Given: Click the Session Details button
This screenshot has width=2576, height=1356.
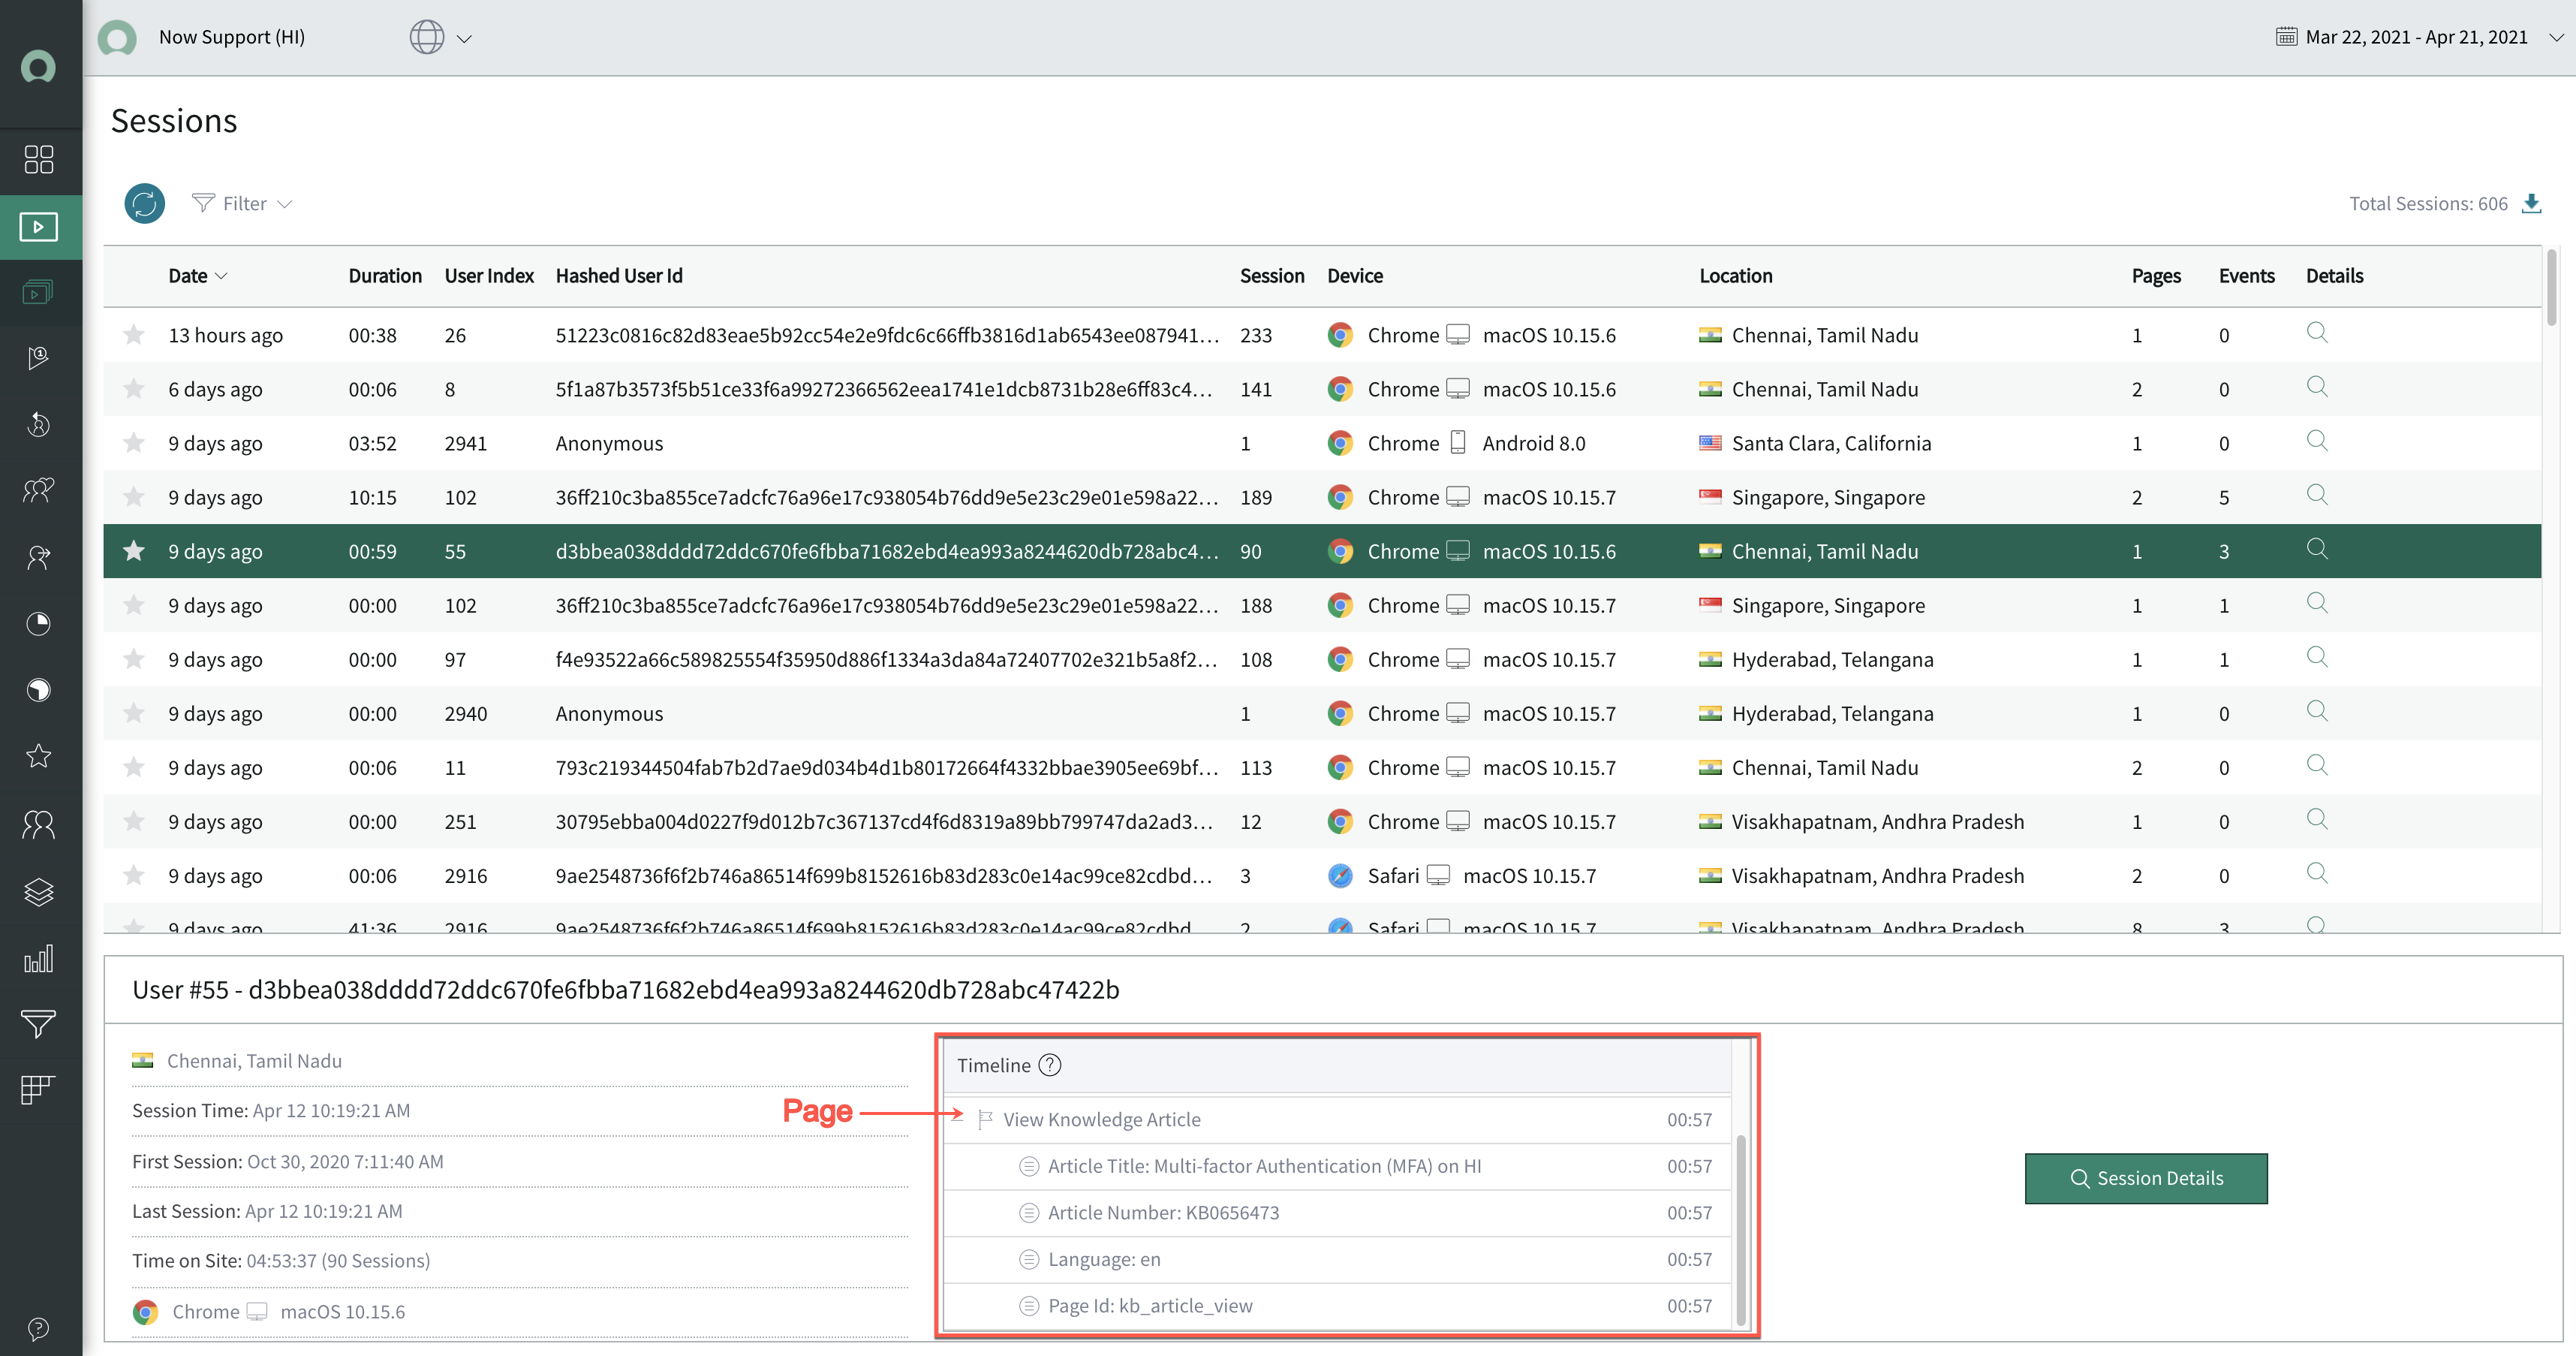Looking at the screenshot, I should coord(2146,1179).
